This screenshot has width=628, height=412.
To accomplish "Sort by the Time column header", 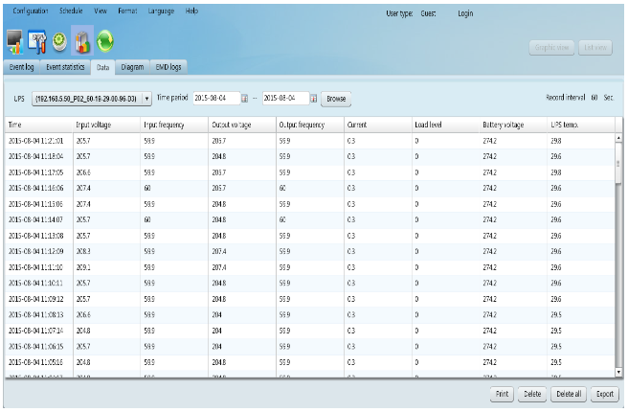I will pyautogui.click(x=39, y=126).
